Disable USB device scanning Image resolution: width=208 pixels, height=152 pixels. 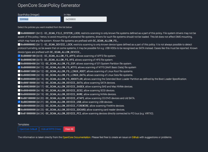pos(19,102)
